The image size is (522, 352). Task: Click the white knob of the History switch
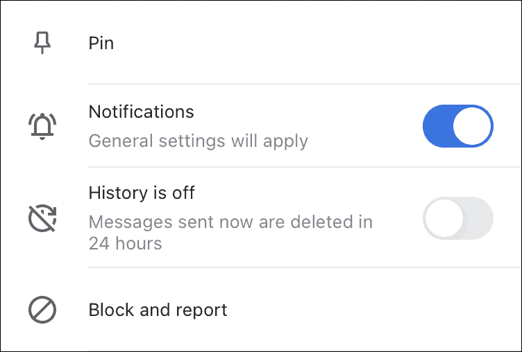pyautogui.click(x=444, y=218)
